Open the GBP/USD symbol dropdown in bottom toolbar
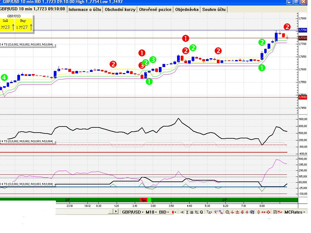Viewport: 311px width, 233px height. pyautogui.click(x=133, y=212)
